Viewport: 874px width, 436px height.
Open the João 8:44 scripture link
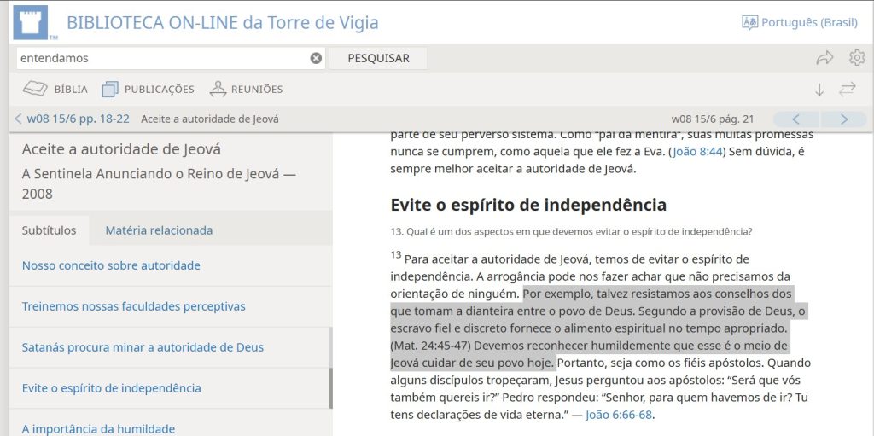coord(697,151)
